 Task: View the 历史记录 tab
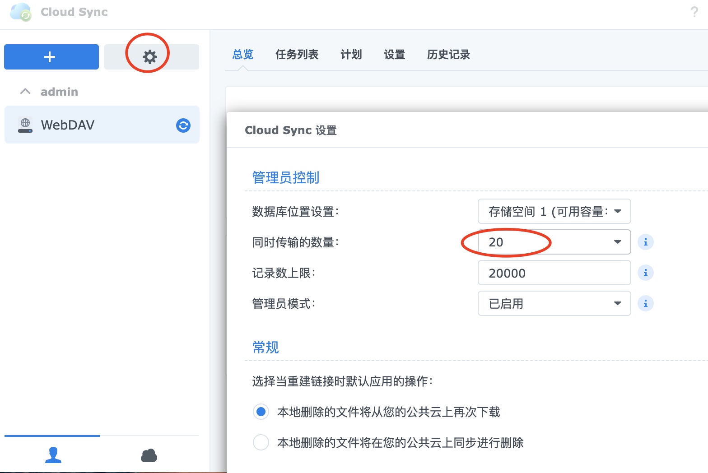pyautogui.click(x=448, y=55)
